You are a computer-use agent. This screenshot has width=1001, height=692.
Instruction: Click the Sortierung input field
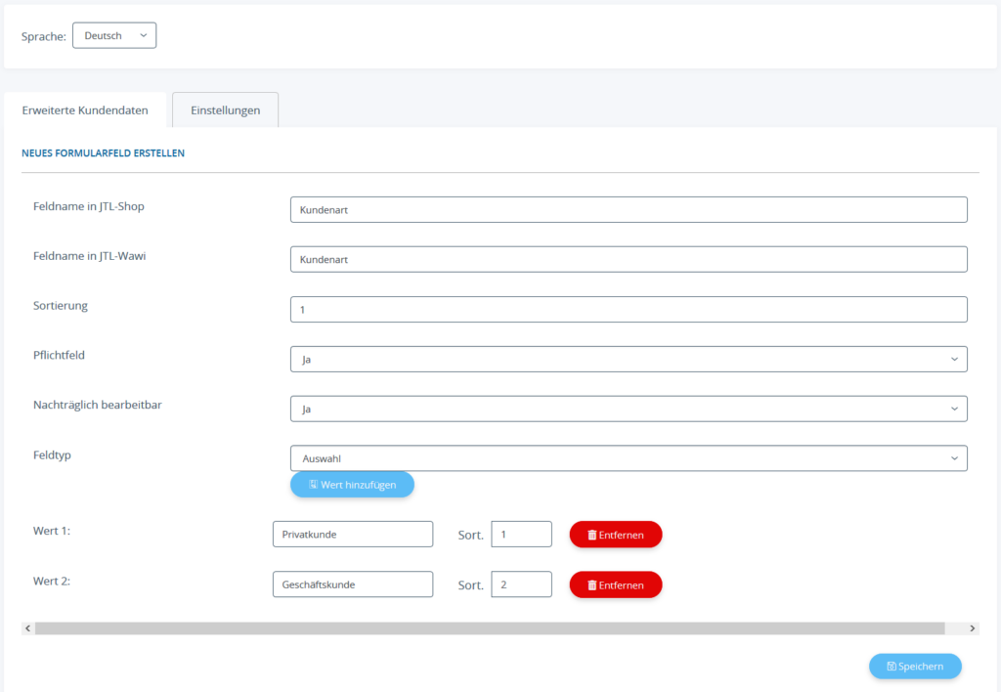(x=628, y=310)
